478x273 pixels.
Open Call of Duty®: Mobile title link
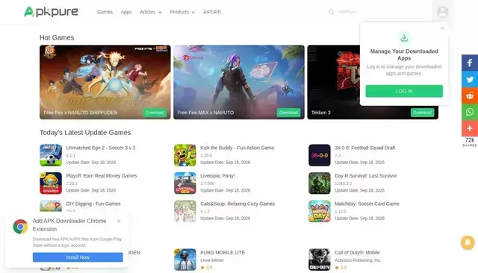357,253
